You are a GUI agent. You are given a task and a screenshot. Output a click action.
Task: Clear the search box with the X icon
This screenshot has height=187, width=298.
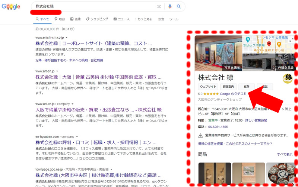point(159,7)
